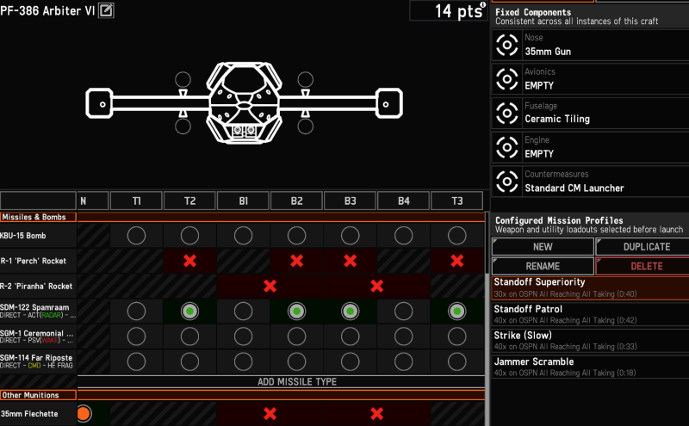Click the 14 pts cost readout
This screenshot has height=426, width=689.
[x=448, y=11]
